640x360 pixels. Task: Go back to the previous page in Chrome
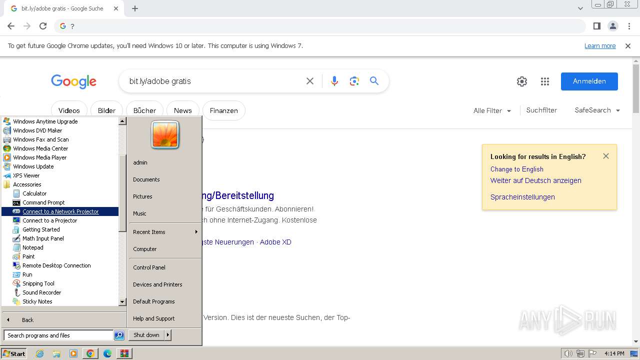tap(11, 26)
